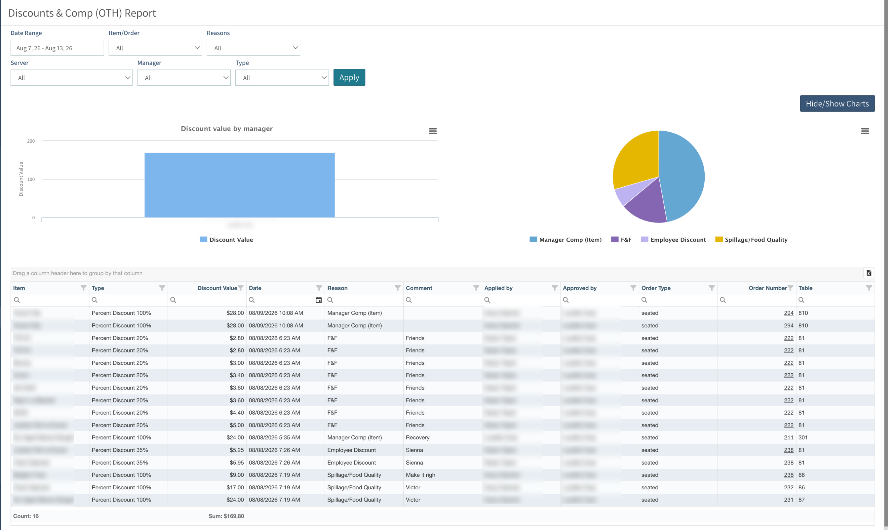Sort by the Table column header

[x=805, y=288]
